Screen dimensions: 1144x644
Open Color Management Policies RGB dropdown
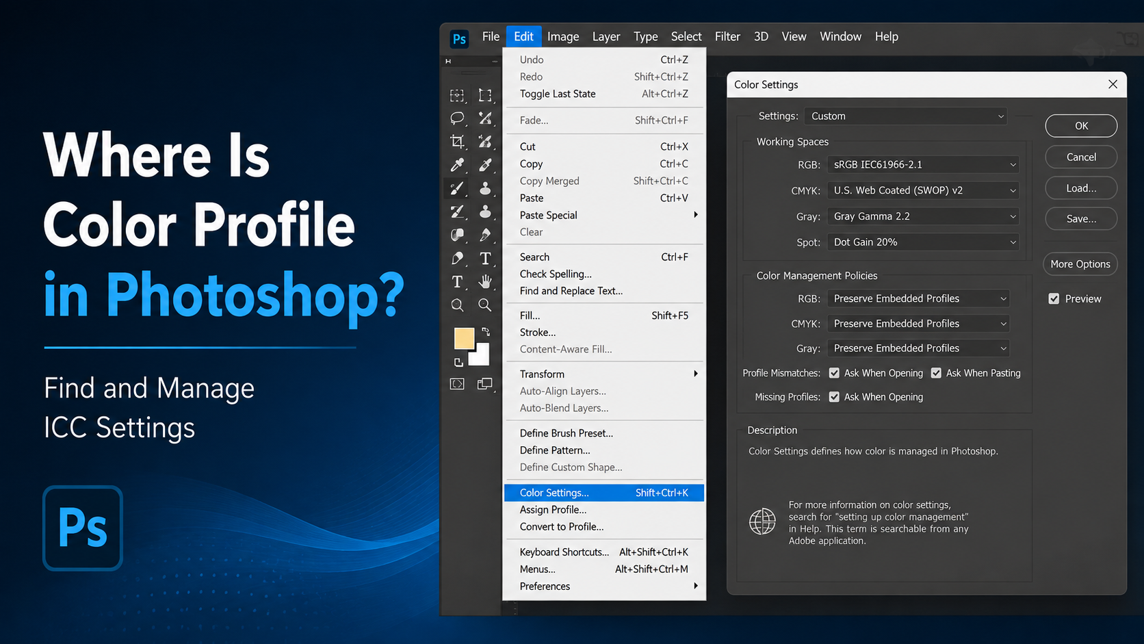click(x=918, y=298)
